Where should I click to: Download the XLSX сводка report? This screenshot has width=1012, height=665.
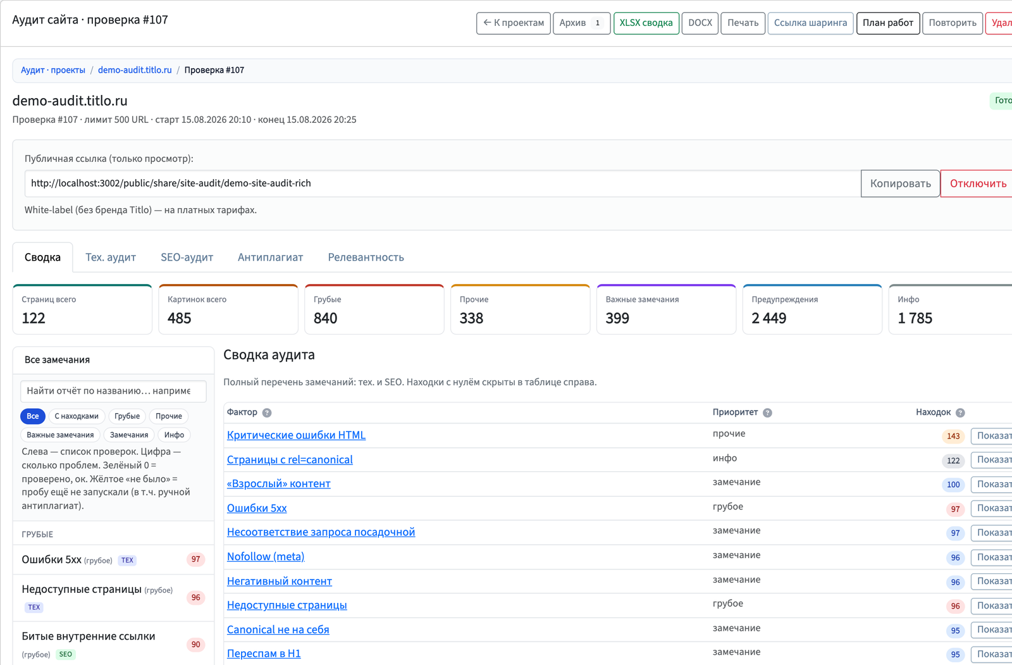coord(646,23)
